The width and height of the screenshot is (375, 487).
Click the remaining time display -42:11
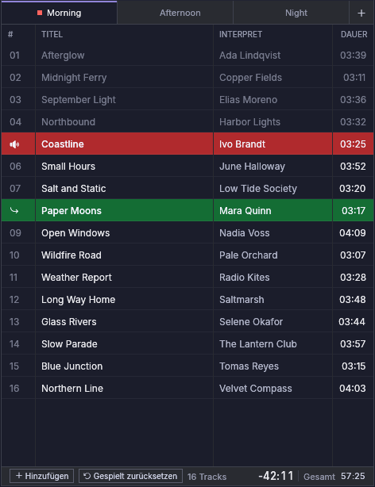click(x=276, y=476)
